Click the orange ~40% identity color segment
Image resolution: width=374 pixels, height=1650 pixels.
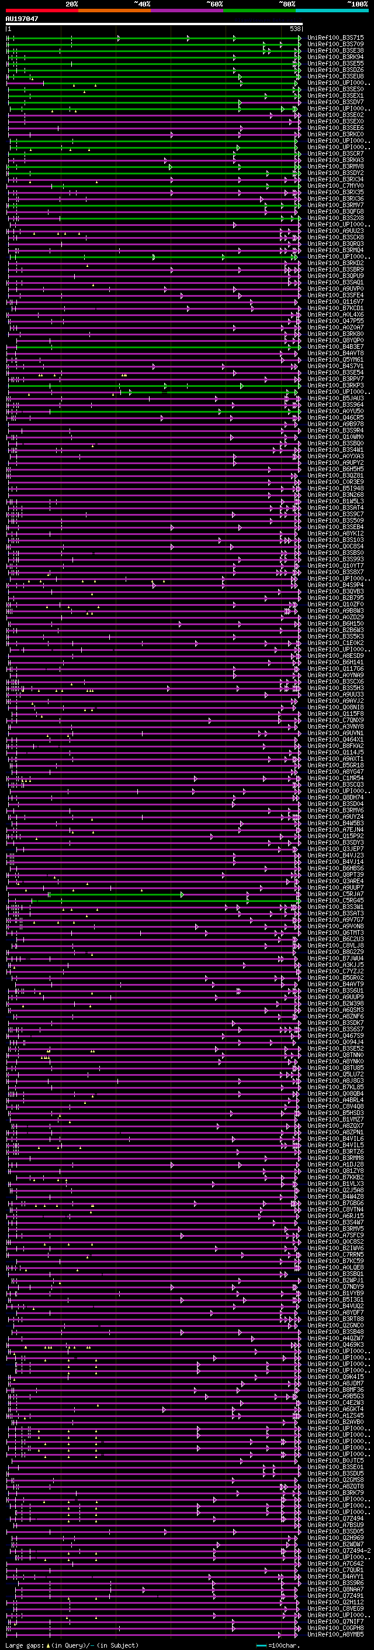115,11
